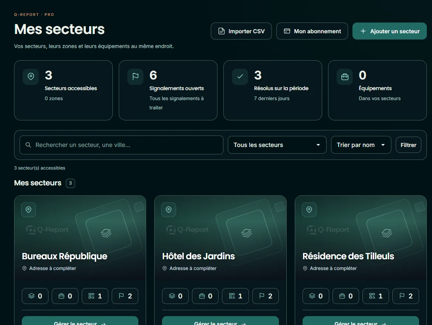Click the Importer CSV button
432x325 pixels.
click(241, 31)
